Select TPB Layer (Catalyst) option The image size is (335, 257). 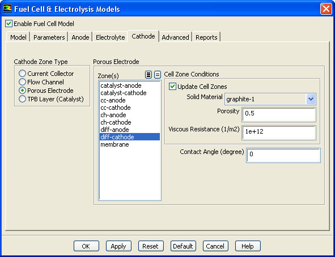(x=22, y=99)
